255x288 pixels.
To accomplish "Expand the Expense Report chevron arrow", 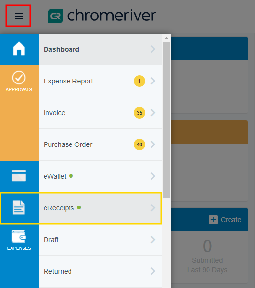I will [153, 81].
